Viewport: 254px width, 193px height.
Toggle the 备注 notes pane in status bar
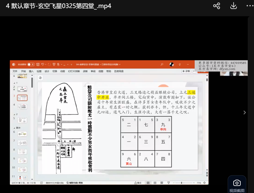(138, 183)
